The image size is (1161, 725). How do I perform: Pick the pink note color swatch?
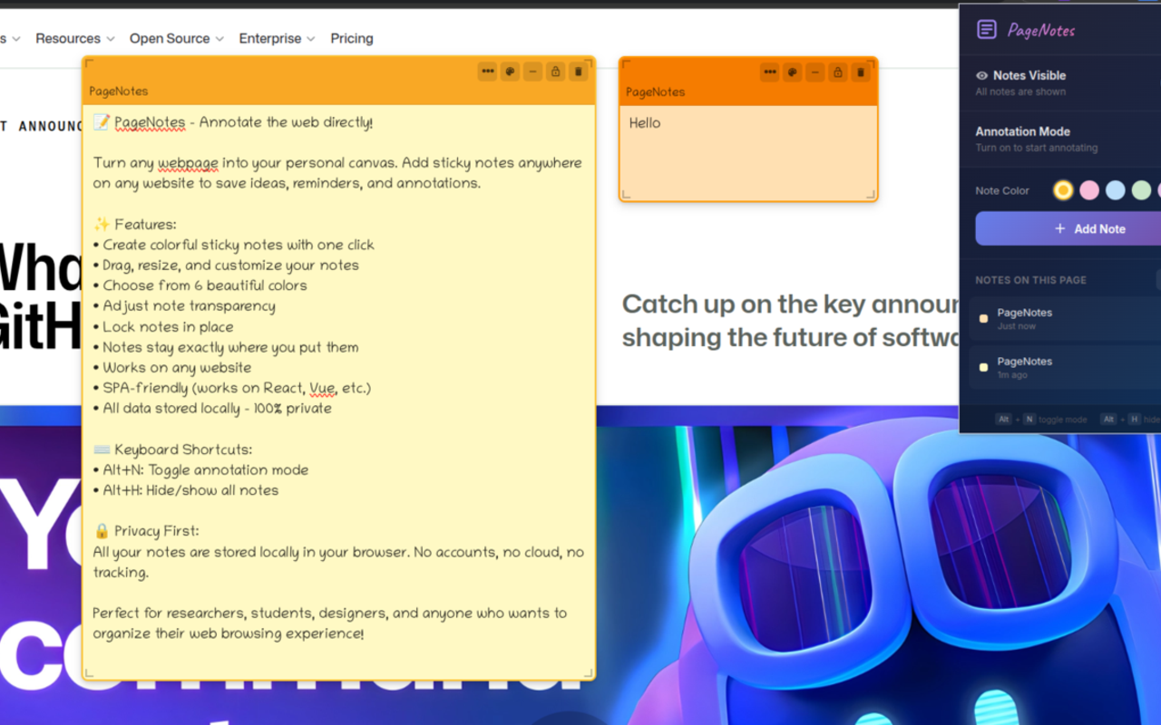coord(1088,190)
